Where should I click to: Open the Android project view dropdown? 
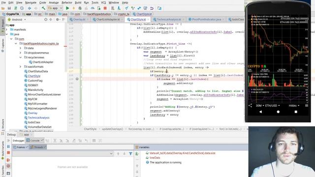(17, 20)
